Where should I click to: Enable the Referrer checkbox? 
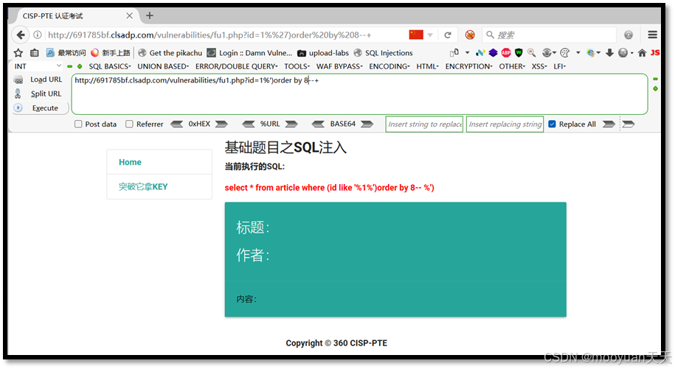(129, 124)
